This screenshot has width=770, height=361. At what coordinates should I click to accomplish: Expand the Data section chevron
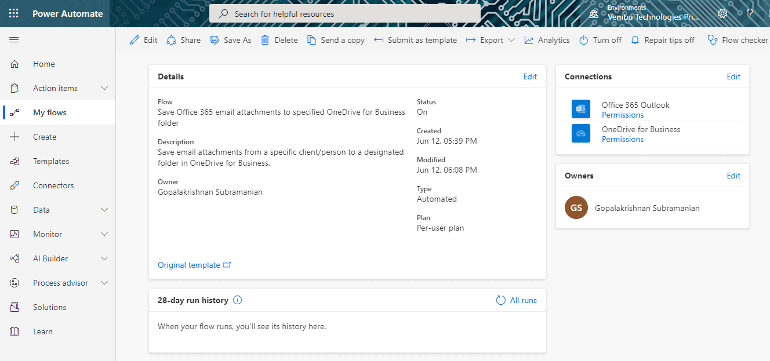pos(104,210)
